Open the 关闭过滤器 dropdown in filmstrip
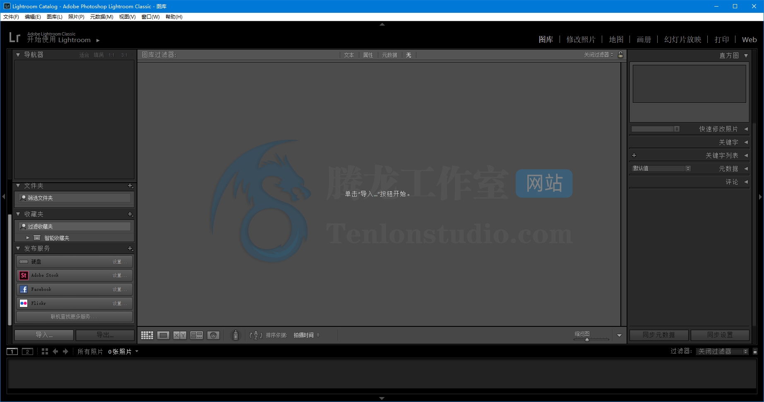The height and width of the screenshot is (402, 764). point(722,352)
